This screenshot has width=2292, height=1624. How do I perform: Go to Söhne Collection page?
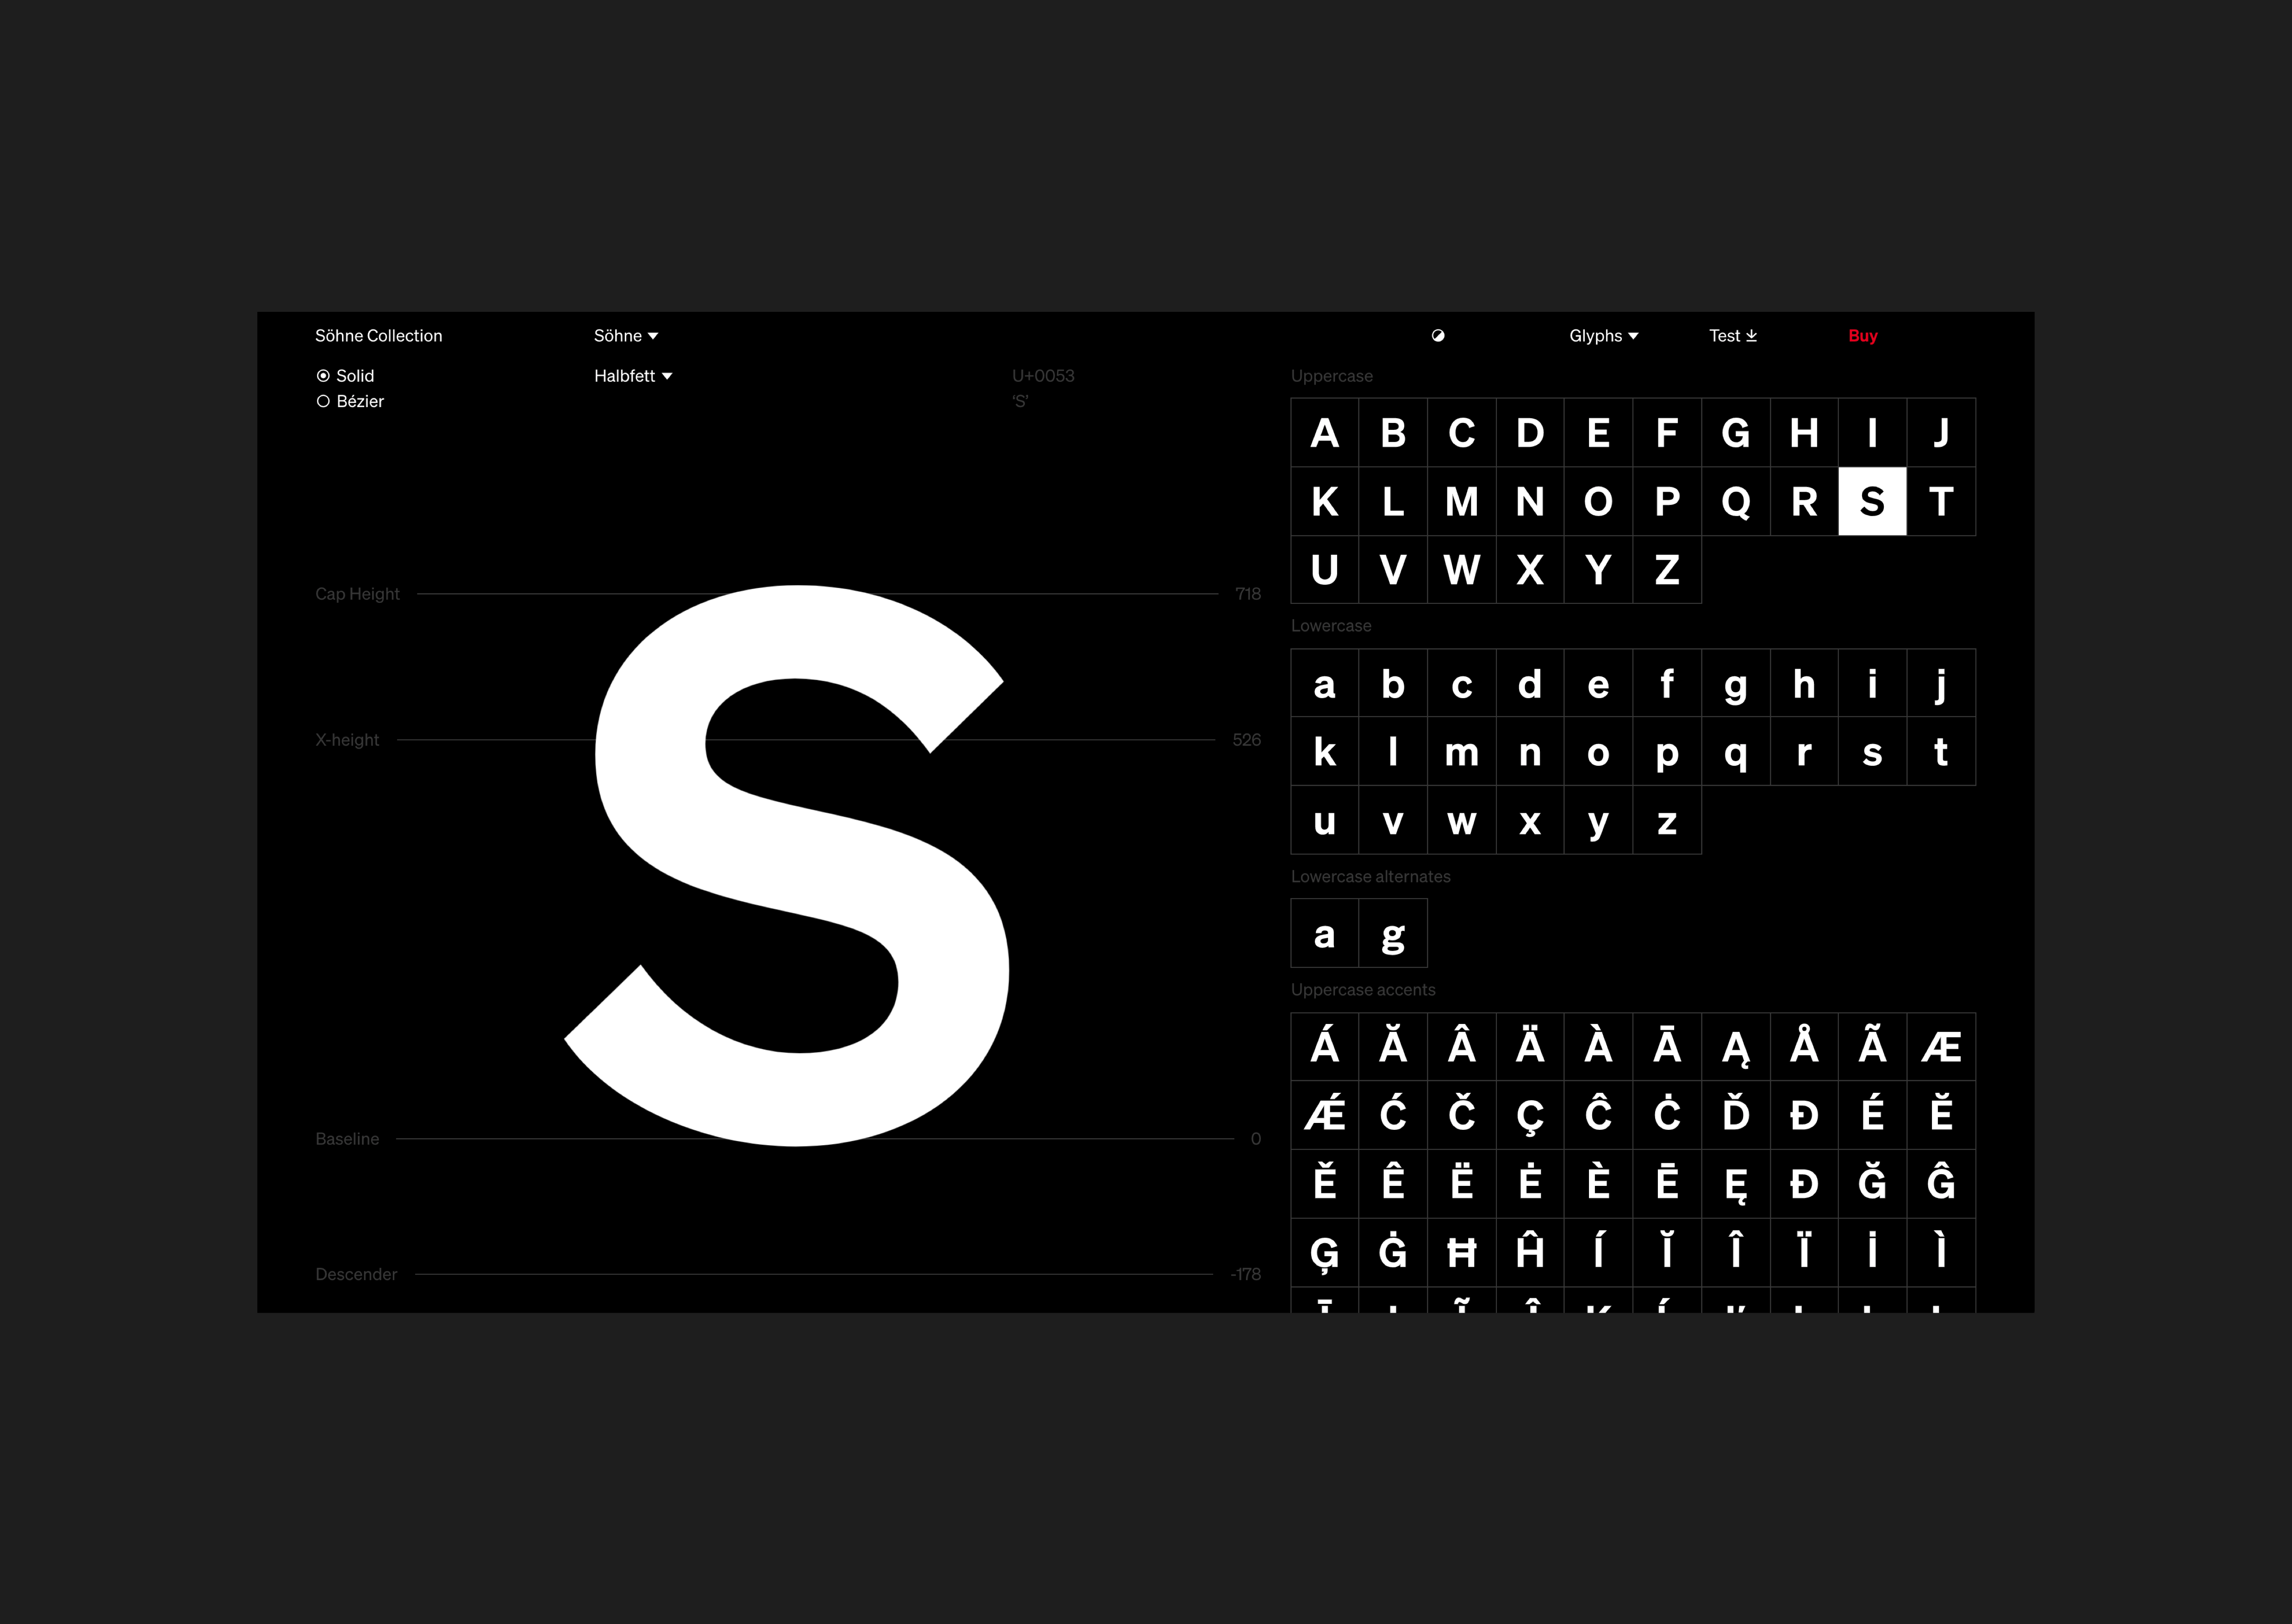pos(378,336)
